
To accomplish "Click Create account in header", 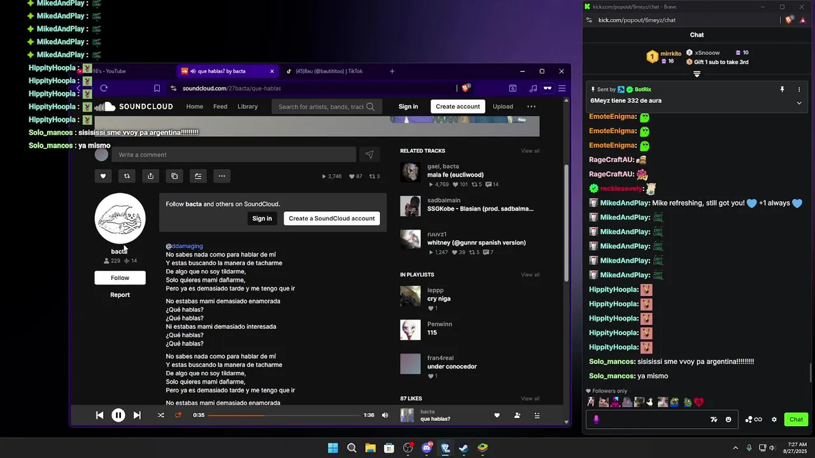I will coord(458,106).
